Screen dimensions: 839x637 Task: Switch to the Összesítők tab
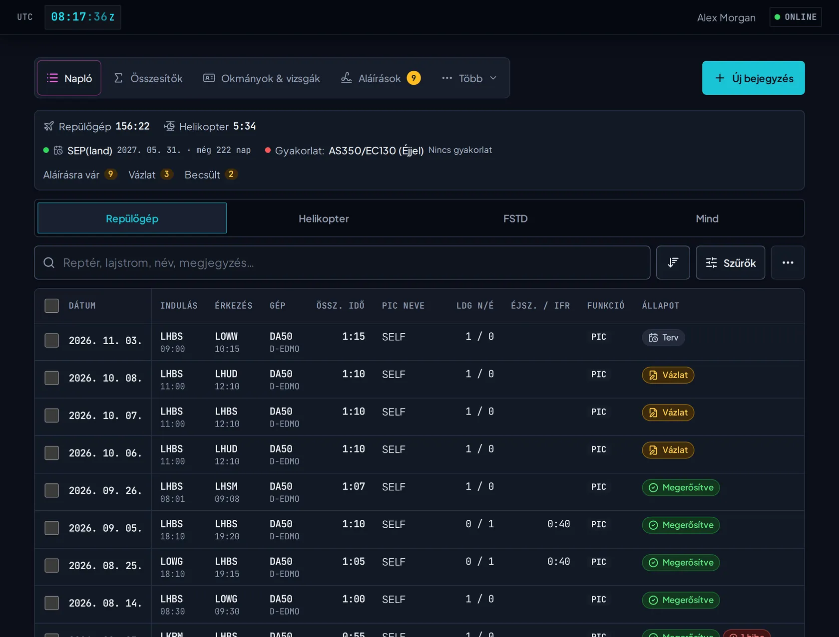click(x=148, y=78)
